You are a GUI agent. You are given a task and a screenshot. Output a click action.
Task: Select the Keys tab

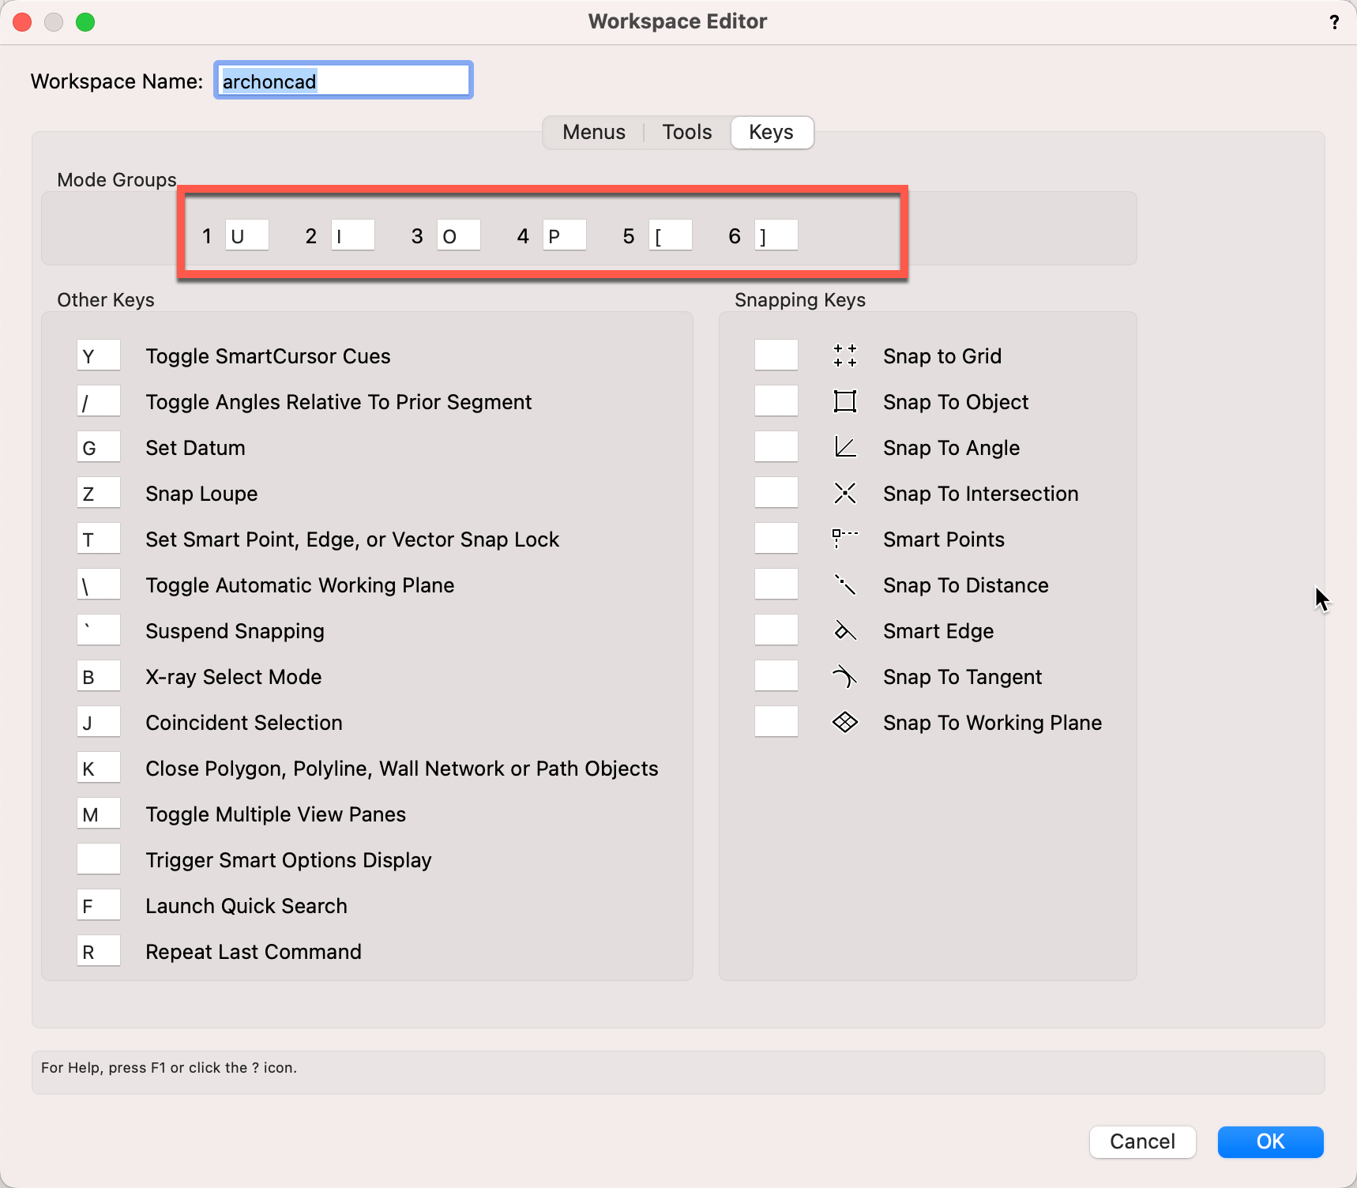click(x=771, y=132)
